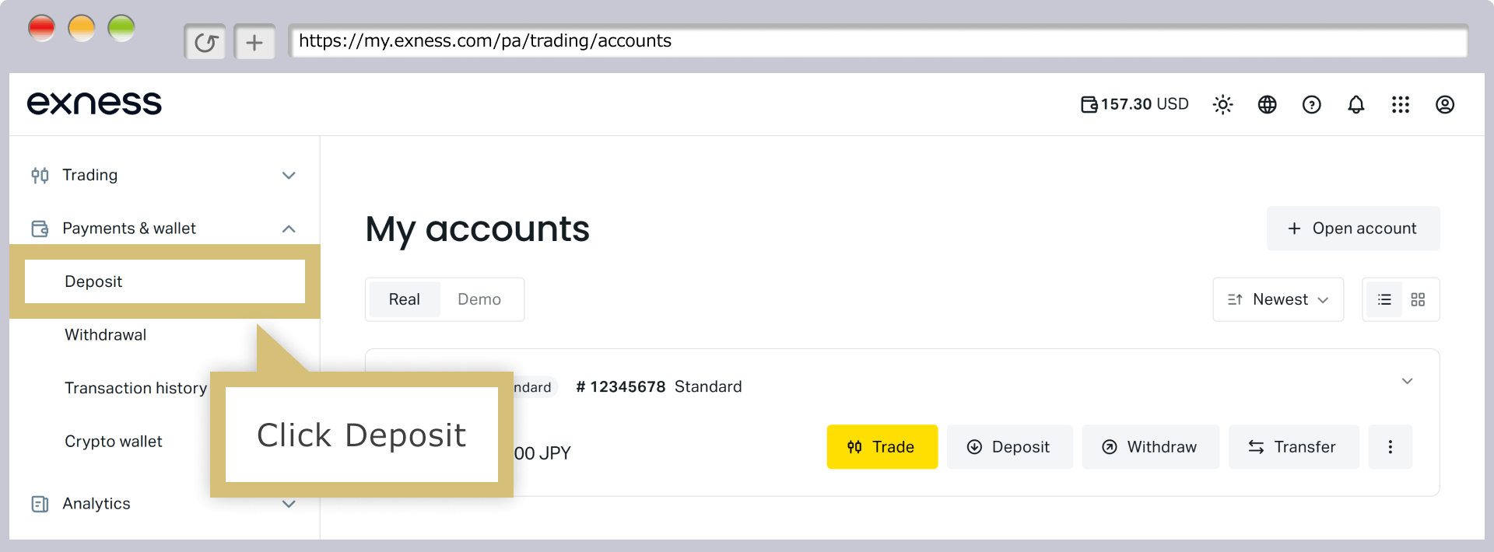This screenshot has width=1494, height=552.
Task: Open the account three-dot more menu
Action: coord(1391,447)
